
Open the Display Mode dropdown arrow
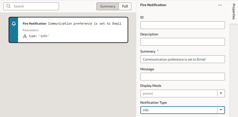(x=221, y=93)
